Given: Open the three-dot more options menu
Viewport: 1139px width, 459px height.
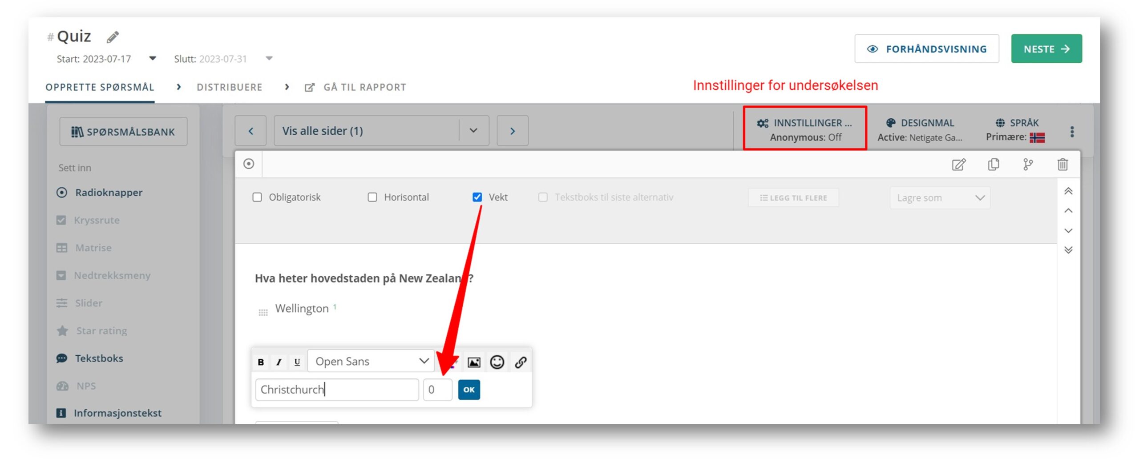Looking at the screenshot, I should point(1072,132).
